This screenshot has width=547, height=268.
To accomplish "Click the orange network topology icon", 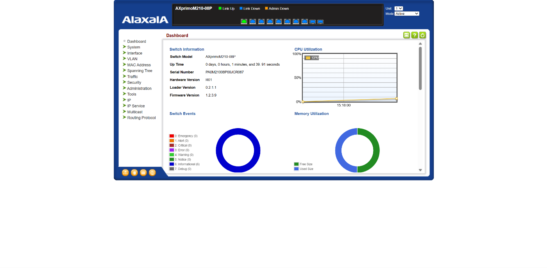I will [125, 172].
